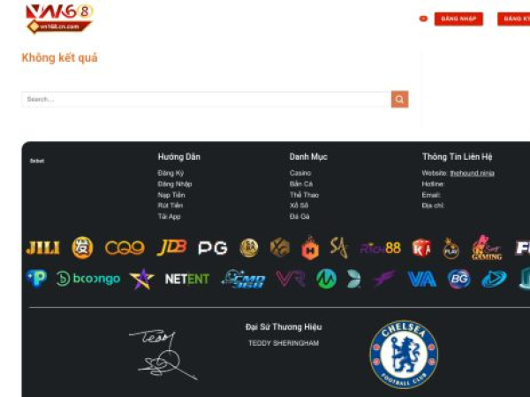Click the Chelsea Football Club crest

pyautogui.click(x=404, y=354)
